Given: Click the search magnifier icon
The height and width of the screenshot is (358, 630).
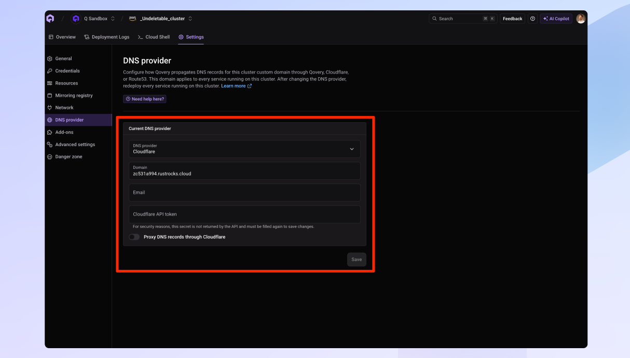Looking at the screenshot, I should click(x=434, y=19).
